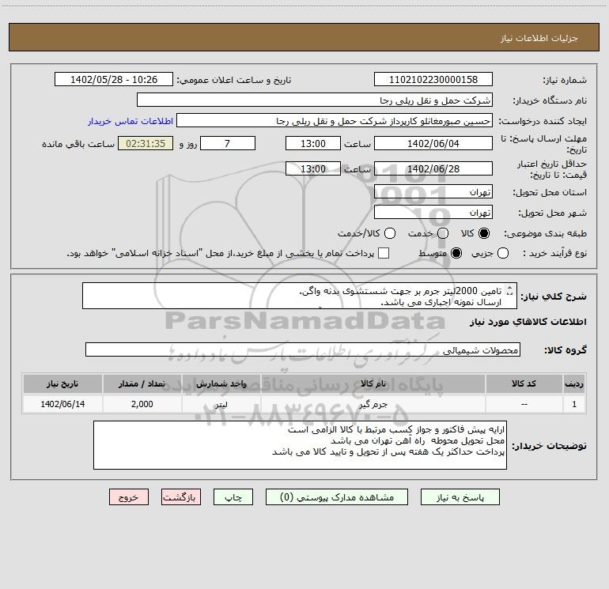
Task: Tick the اسناد خزانه اسلامی payment checkbox
Action: [x=384, y=253]
